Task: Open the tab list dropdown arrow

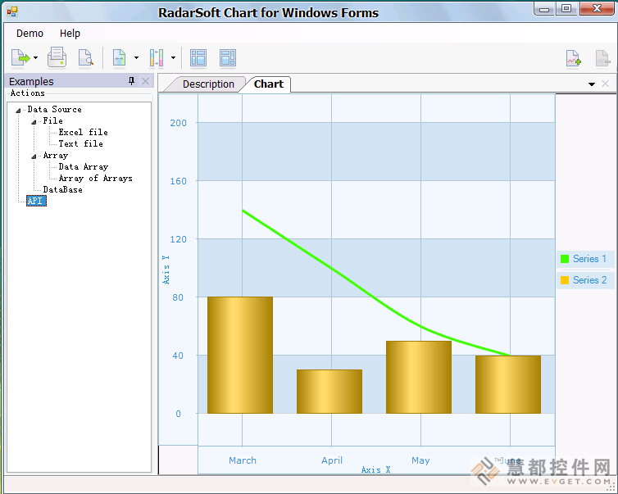Action: [x=592, y=84]
